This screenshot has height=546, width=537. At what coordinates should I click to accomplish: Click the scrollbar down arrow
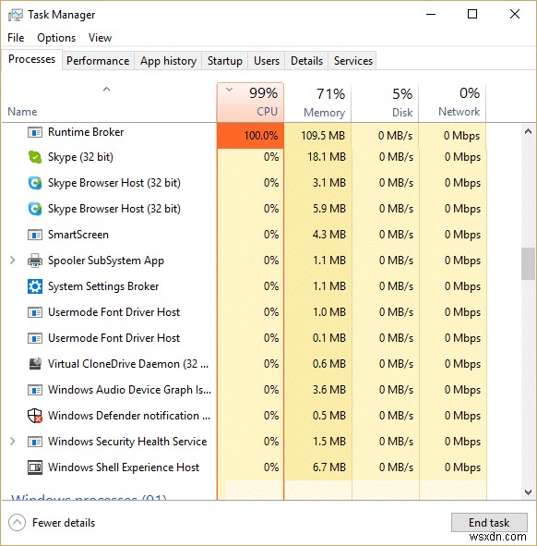[528, 492]
